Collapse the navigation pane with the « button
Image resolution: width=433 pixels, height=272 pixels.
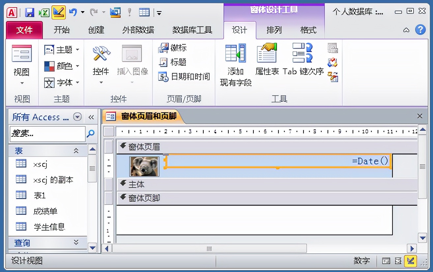tap(91, 117)
